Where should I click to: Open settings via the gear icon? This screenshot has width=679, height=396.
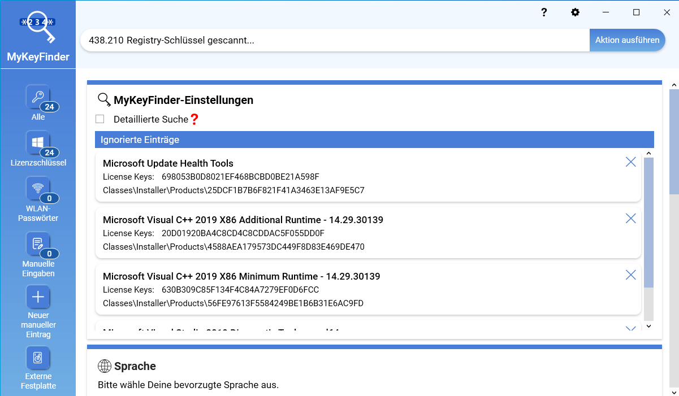575,12
